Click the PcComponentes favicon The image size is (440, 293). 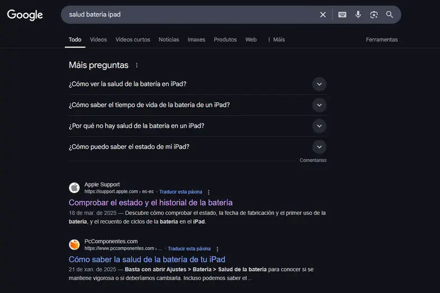click(74, 244)
